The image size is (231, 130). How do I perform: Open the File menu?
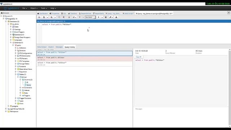25,8
